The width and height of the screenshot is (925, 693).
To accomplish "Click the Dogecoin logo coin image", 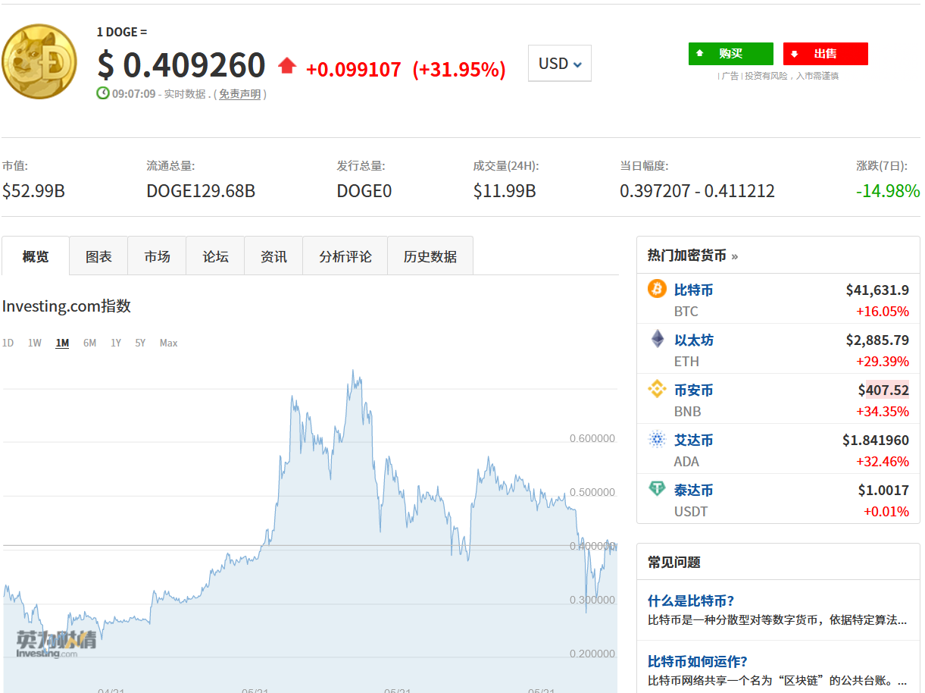I will tap(39, 62).
